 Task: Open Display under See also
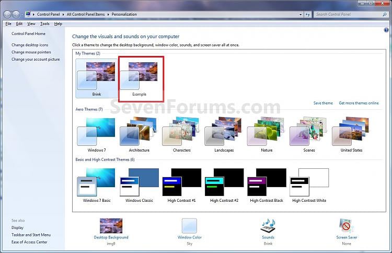[x=17, y=227]
